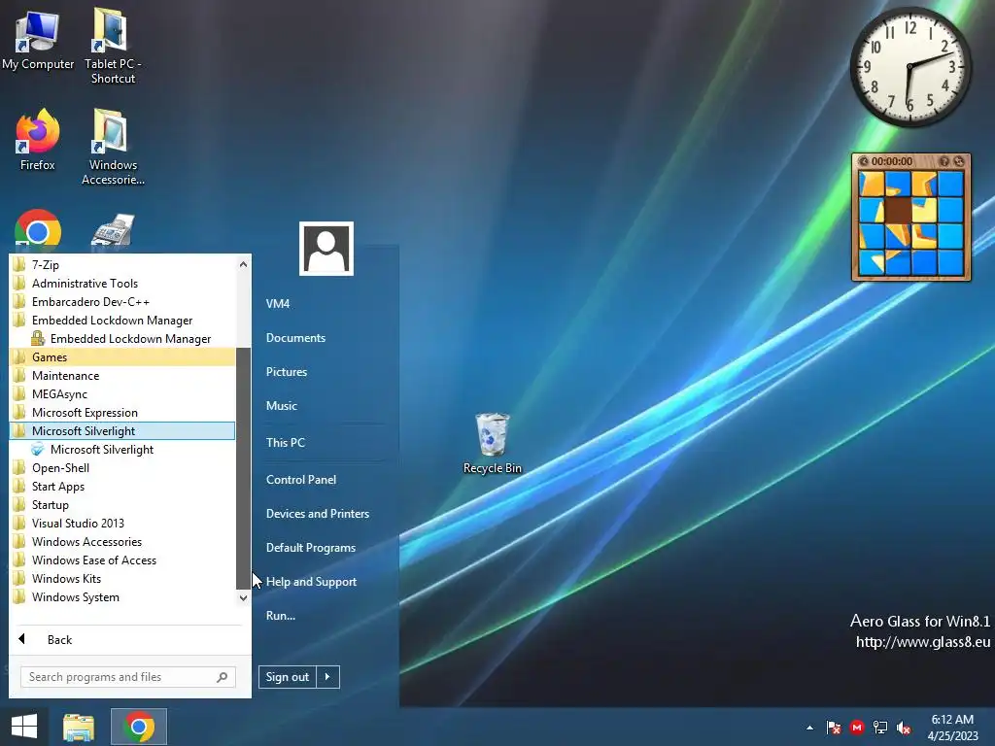Viewport: 995px width, 746px height.
Task: Expand the Start Apps folder
Action: tap(122, 486)
